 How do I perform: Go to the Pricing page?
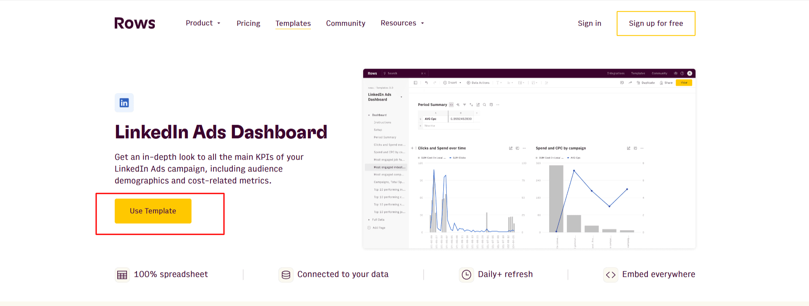point(248,23)
